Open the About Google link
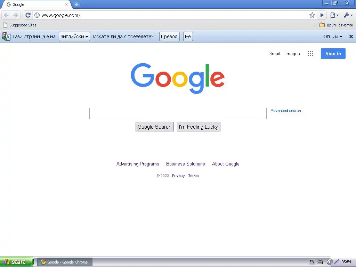The width and height of the screenshot is (356, 267). coord(226,164)
